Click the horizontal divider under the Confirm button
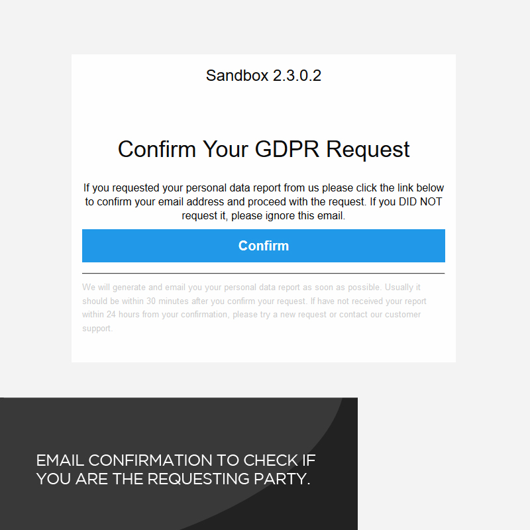Image resolution: width=530 pixels, height=530 pixels. point(263,272)
